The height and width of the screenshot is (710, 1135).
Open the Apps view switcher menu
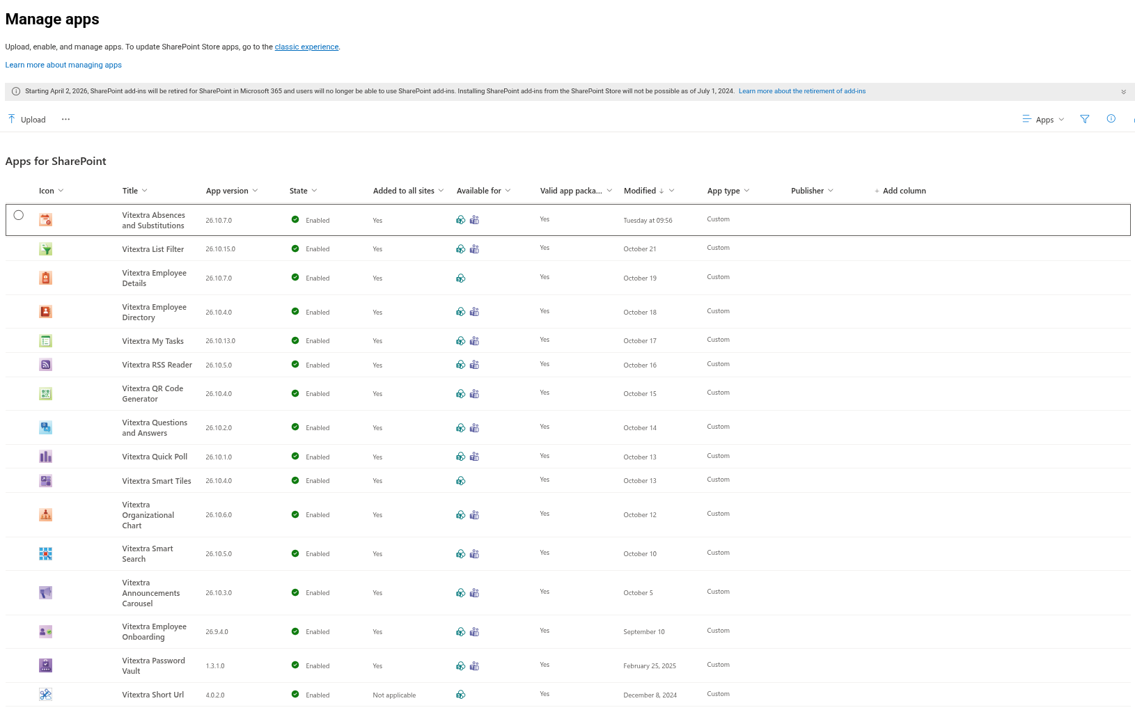click(x=1043, y=120)
